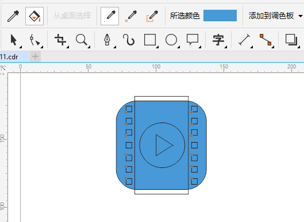Select the Connector tool
The height and width of the screenshot is (222, 304).
[265, 40]
